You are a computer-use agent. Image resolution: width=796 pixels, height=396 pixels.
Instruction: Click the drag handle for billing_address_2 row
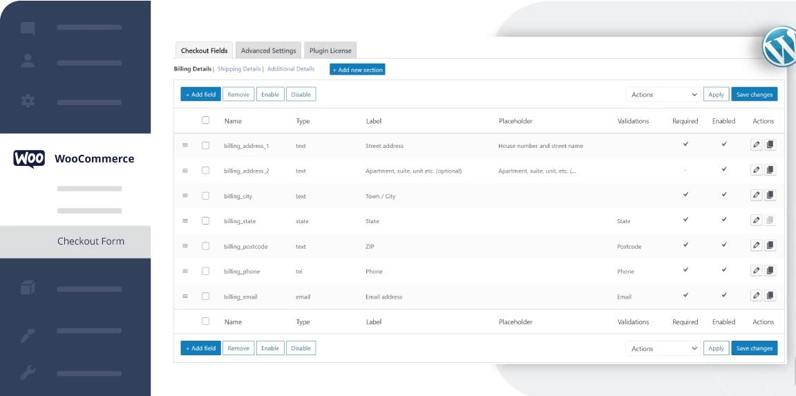pos(185,171)
